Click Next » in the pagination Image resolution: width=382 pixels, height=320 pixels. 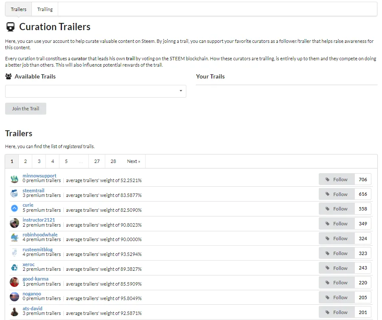click(x=134, y=161)
